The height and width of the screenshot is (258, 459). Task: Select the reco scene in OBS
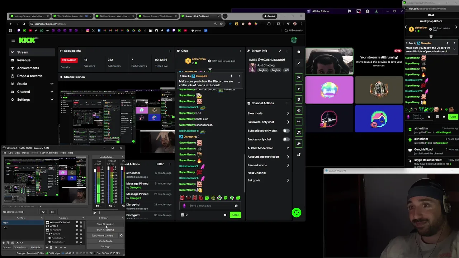click(22, 227)
